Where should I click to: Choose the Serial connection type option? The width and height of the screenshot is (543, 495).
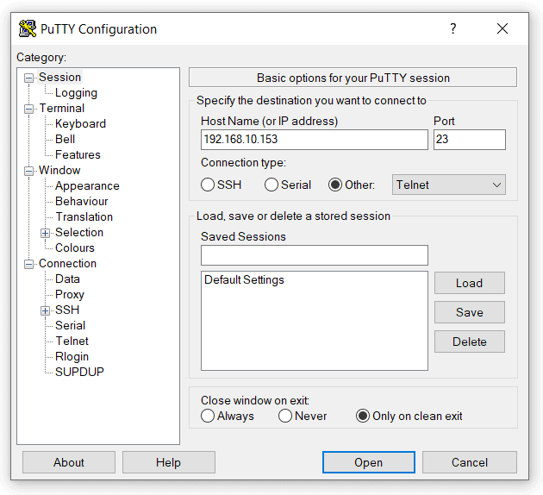271,185
